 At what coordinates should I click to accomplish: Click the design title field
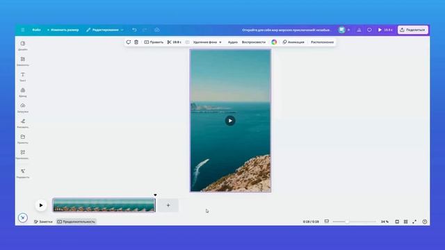(x=286, y=30)
